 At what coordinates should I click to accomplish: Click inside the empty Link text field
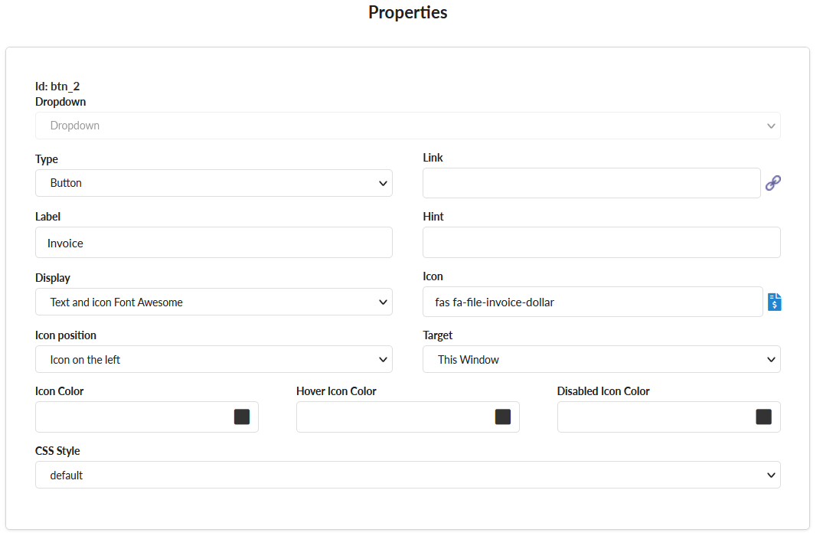coord(591,183)
